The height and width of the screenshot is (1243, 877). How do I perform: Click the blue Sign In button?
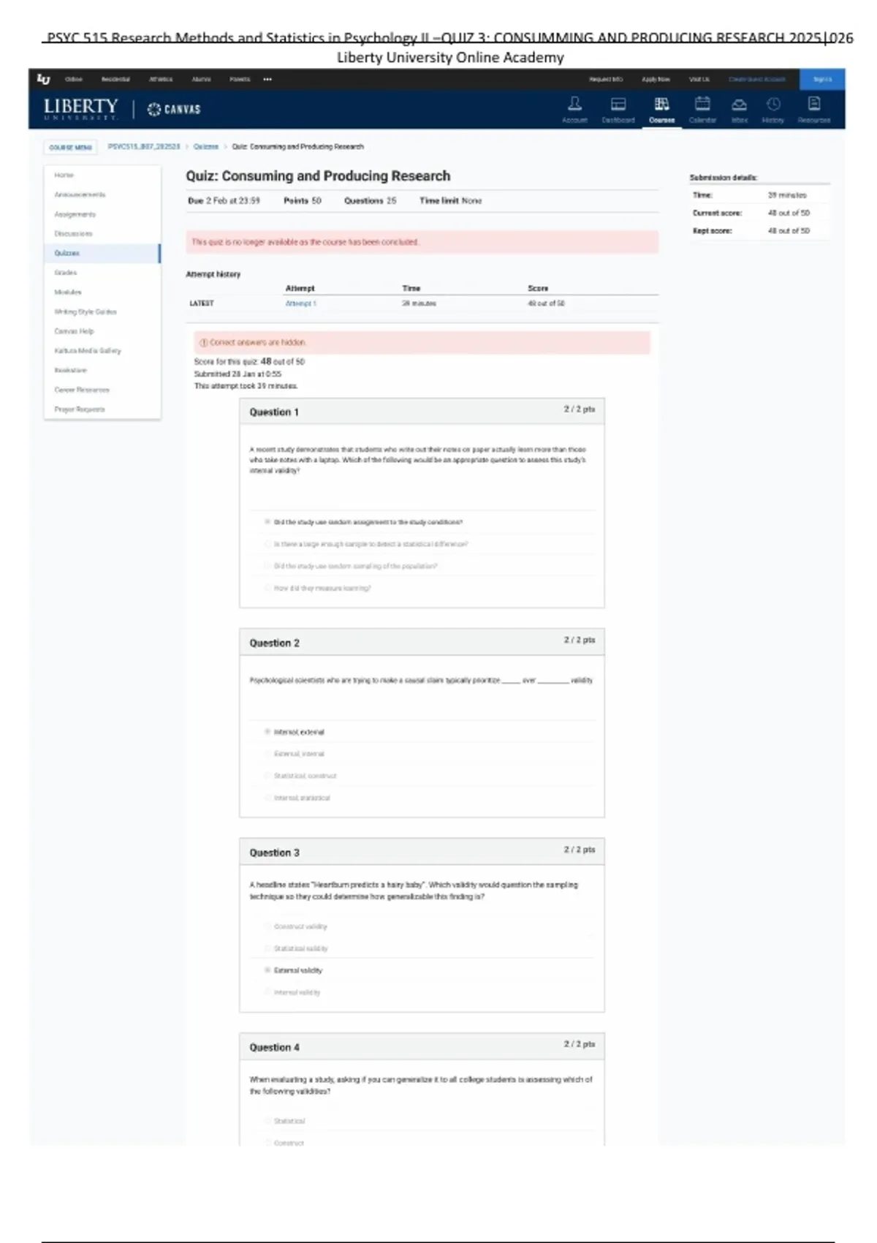[x=822, y=79]
